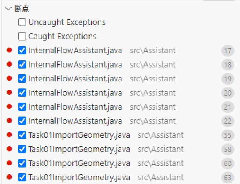The width and height of the screenshot is (240, 184).
Task: Click the red dot for line 63 breakpoint
Action: click(x=9, y=177)
